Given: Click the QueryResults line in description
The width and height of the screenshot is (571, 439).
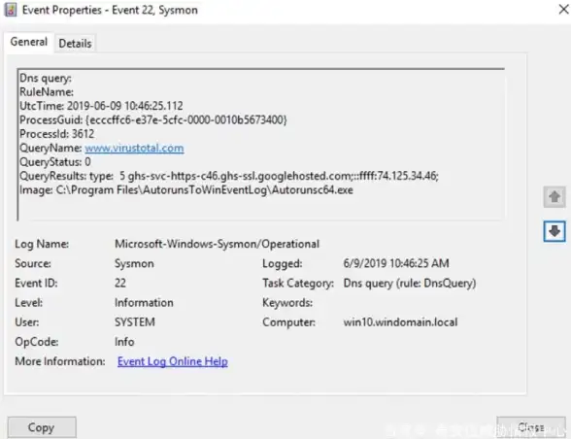Looking at the screenshot, I should click(x=229, y=176).
